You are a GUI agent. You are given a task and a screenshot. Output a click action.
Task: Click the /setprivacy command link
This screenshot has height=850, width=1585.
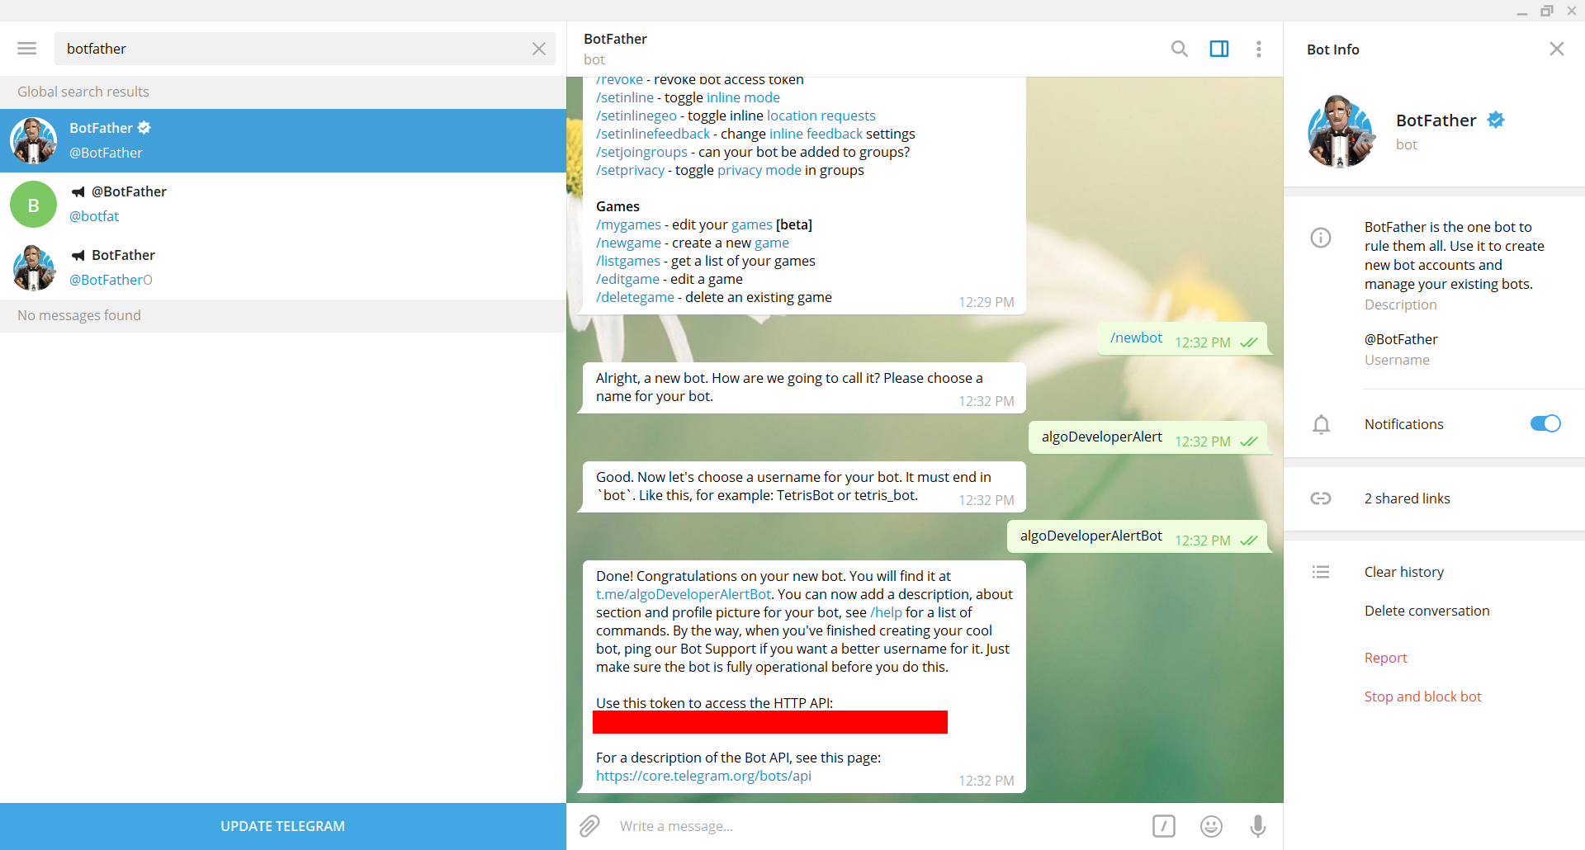tap(630, 170)
